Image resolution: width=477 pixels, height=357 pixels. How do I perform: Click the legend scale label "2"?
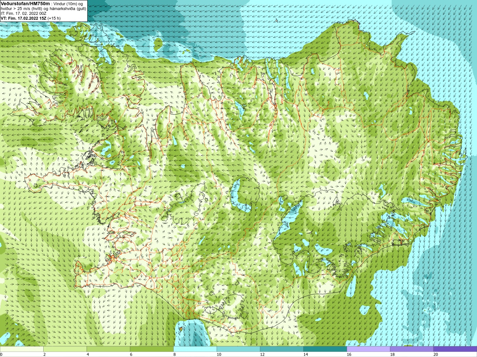[44, 354]
